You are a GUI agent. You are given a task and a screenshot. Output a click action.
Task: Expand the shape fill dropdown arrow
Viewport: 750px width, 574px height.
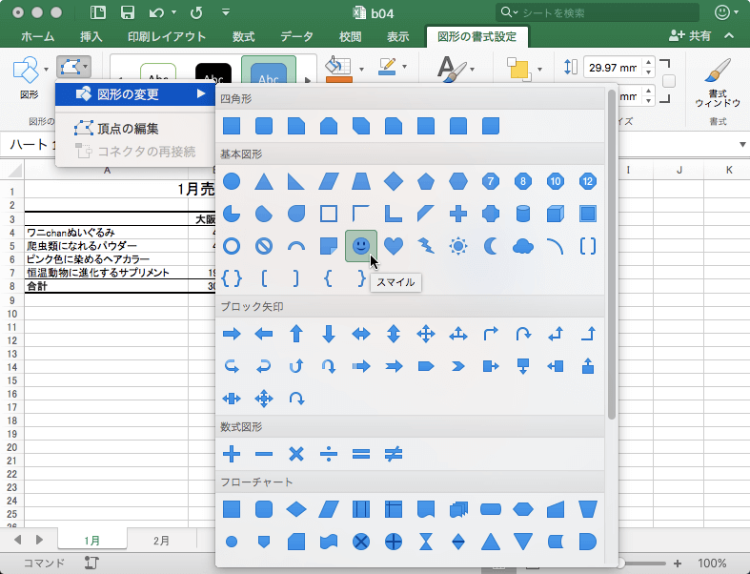point(361,69)
